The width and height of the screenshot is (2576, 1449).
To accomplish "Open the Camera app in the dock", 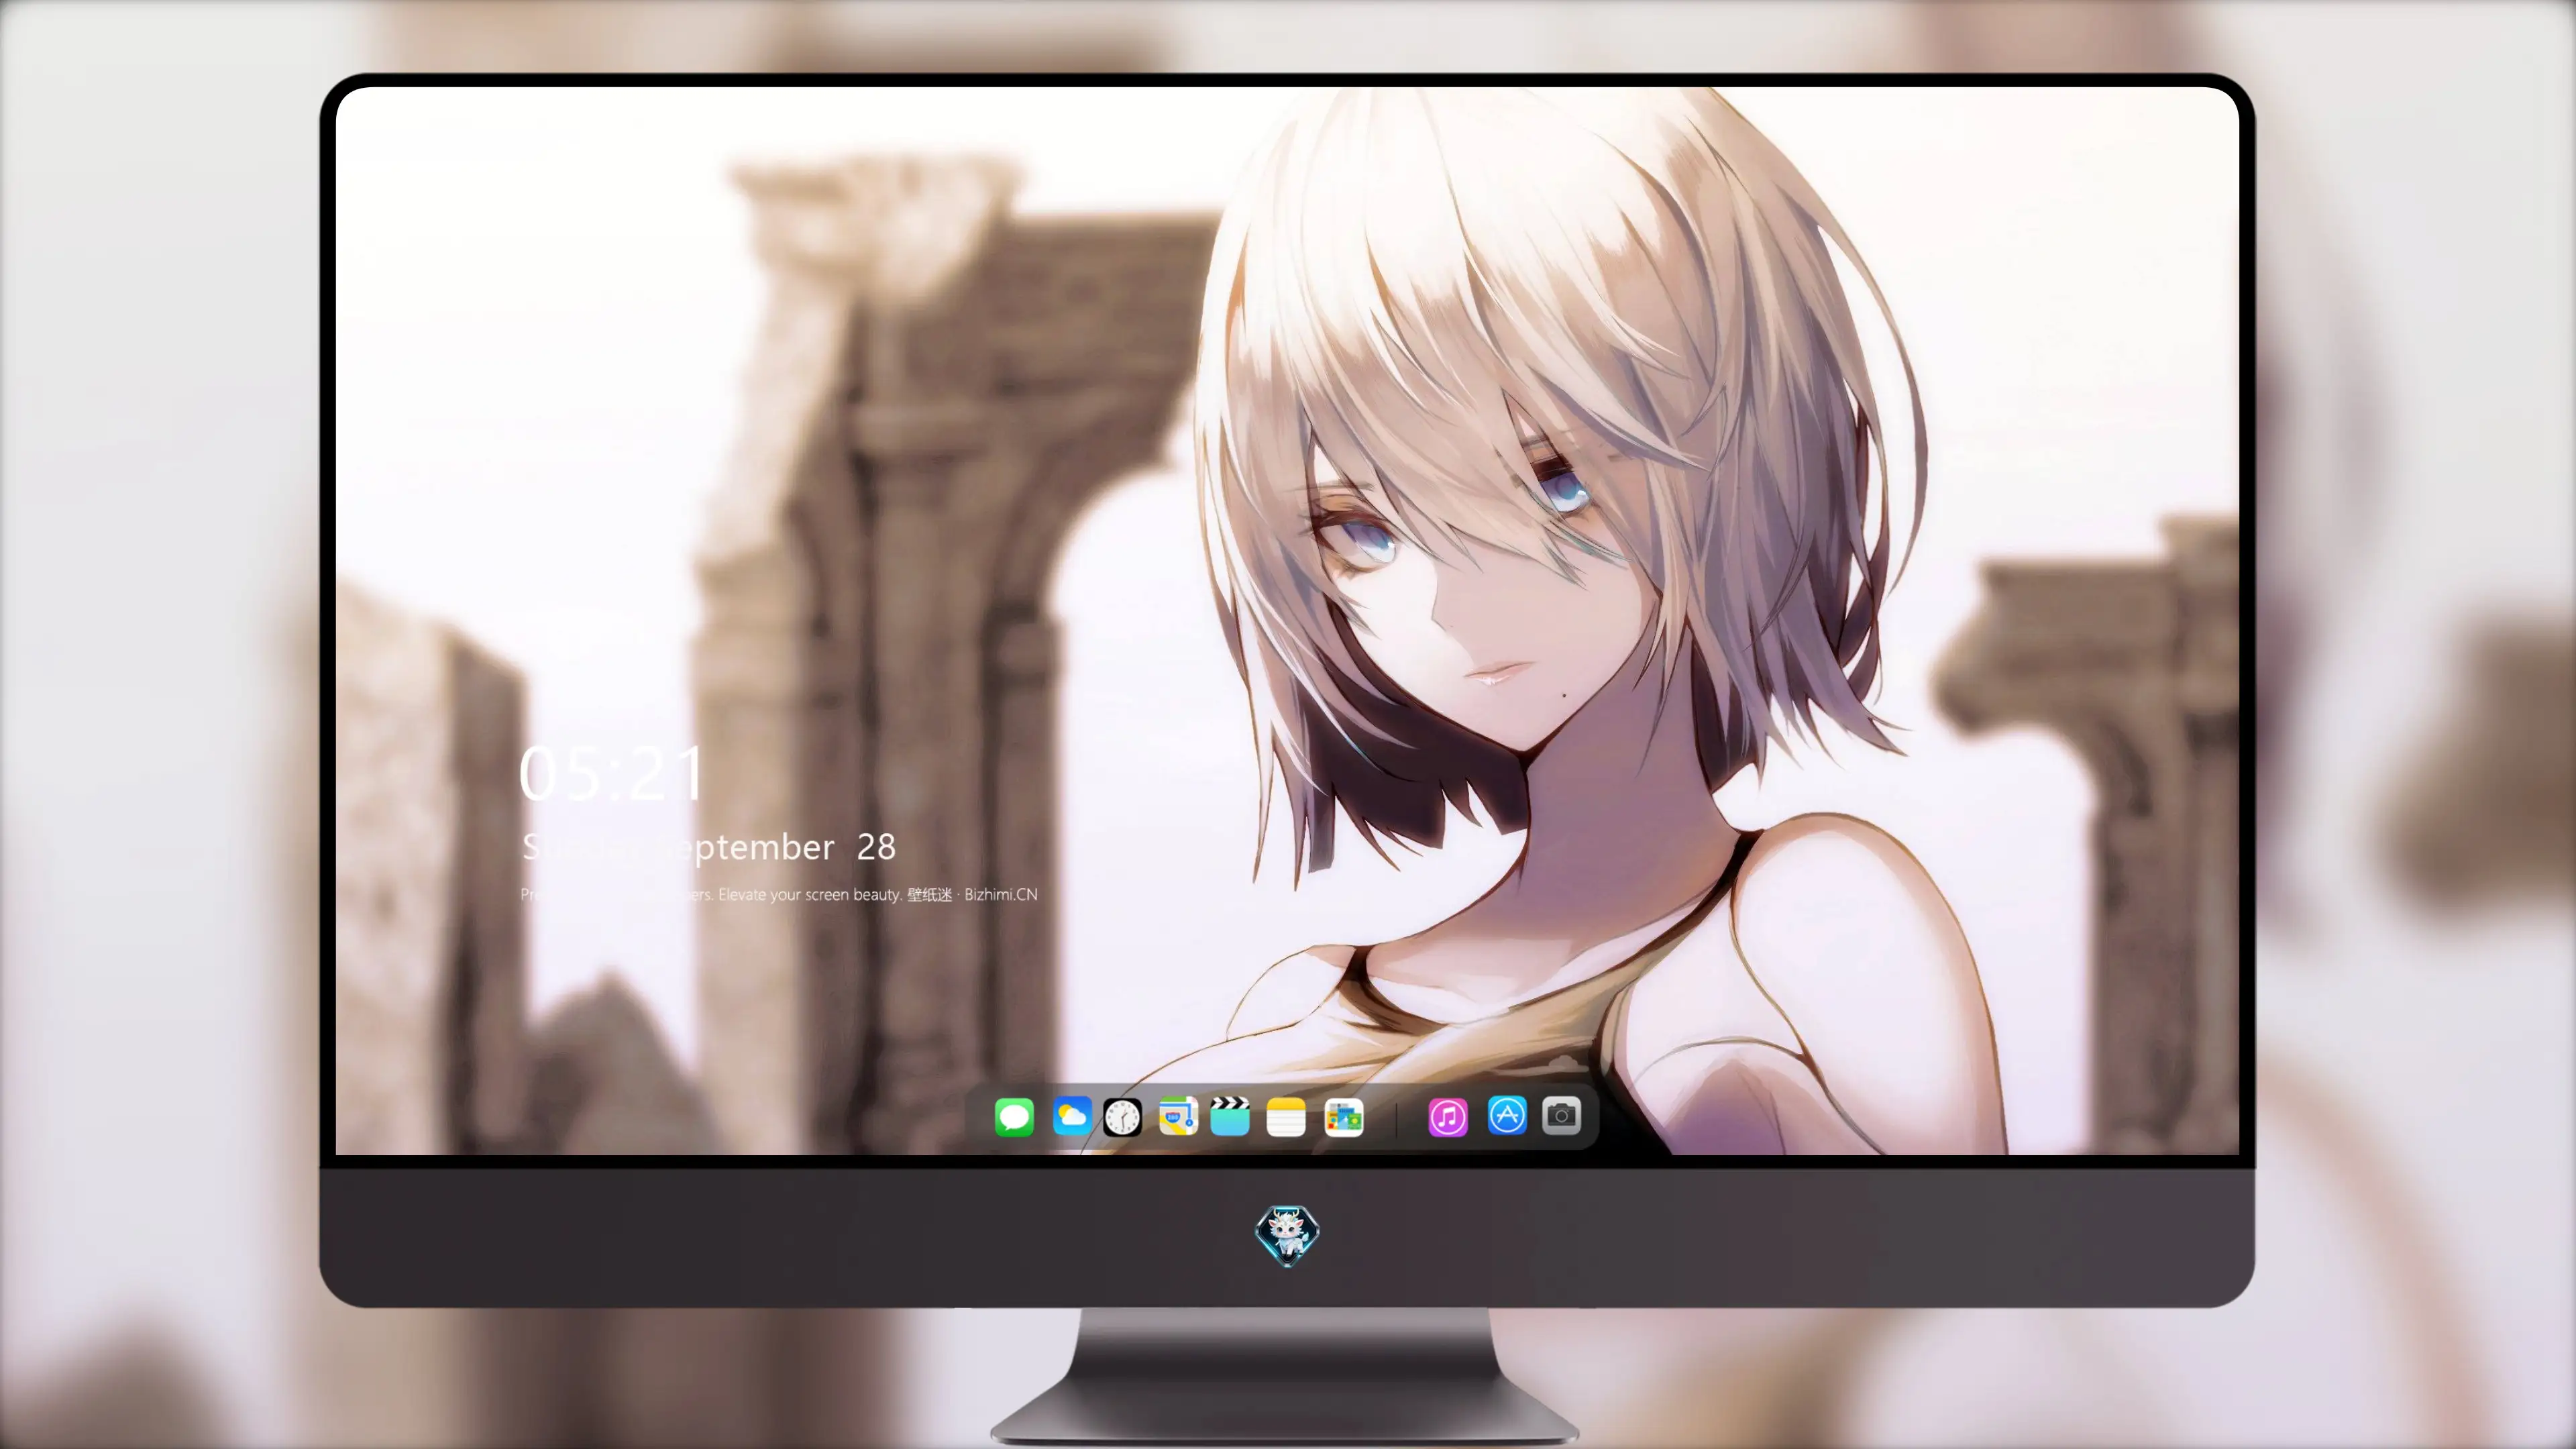I will tap(1561, 1115).
